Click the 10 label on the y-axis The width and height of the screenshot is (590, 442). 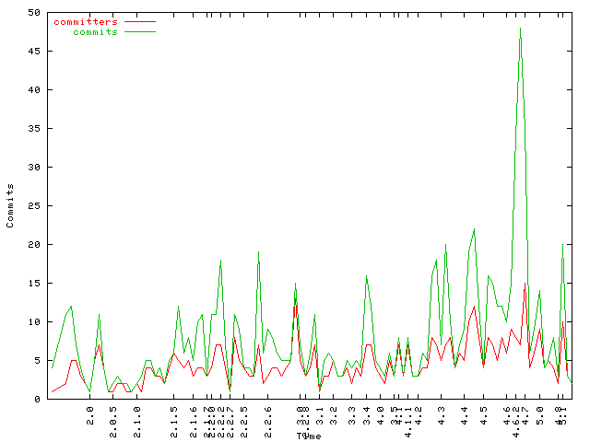click(x=34, y=322)
